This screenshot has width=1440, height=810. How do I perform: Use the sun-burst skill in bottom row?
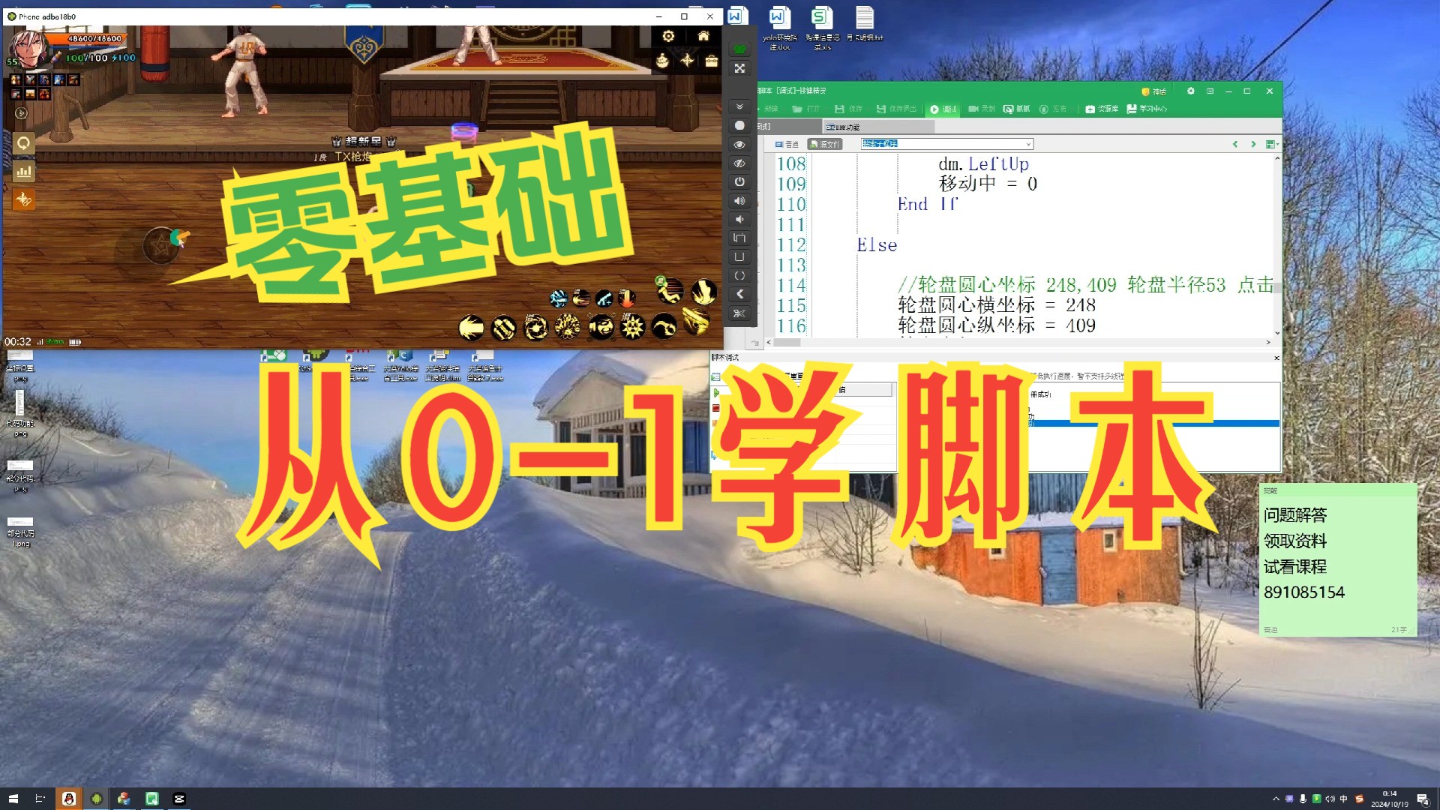click(632, 327)
